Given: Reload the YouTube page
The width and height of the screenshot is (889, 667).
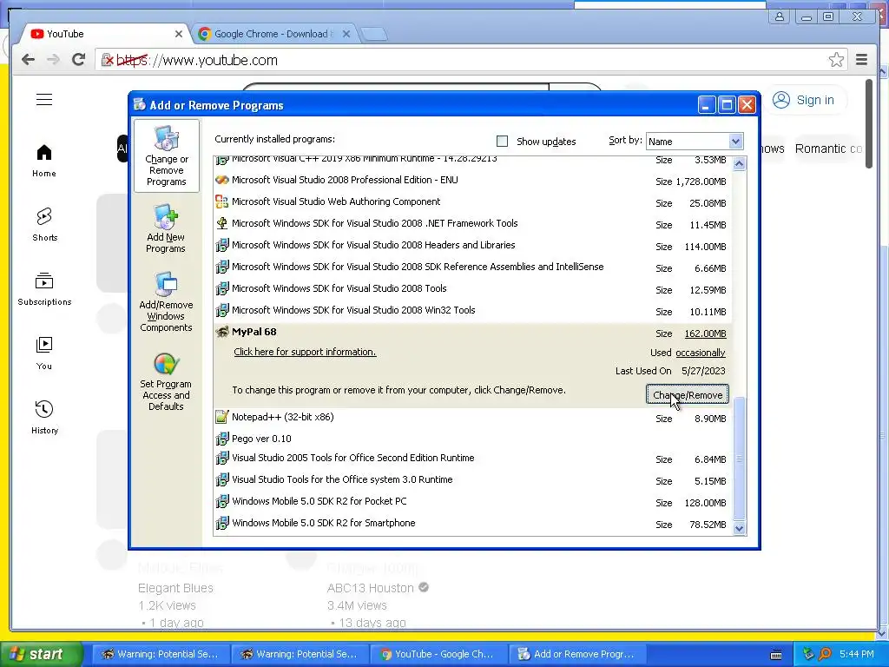Looking at the screenshot, I should click(79, 60).
